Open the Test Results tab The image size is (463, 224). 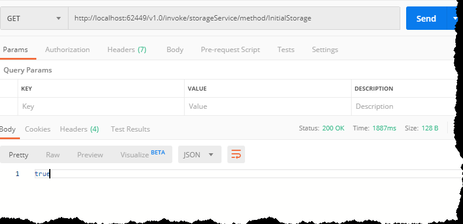click(130, 129)
